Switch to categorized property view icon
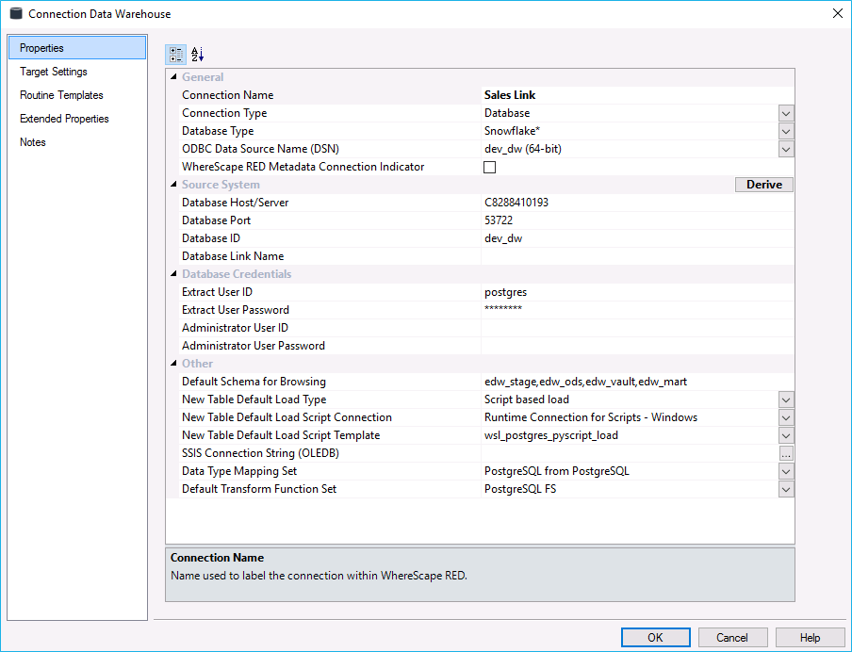Image resolution: width=852 pixels, height=652 pixels. 176,55
